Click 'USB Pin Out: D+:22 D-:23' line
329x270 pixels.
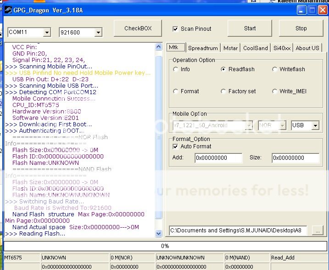50,79
